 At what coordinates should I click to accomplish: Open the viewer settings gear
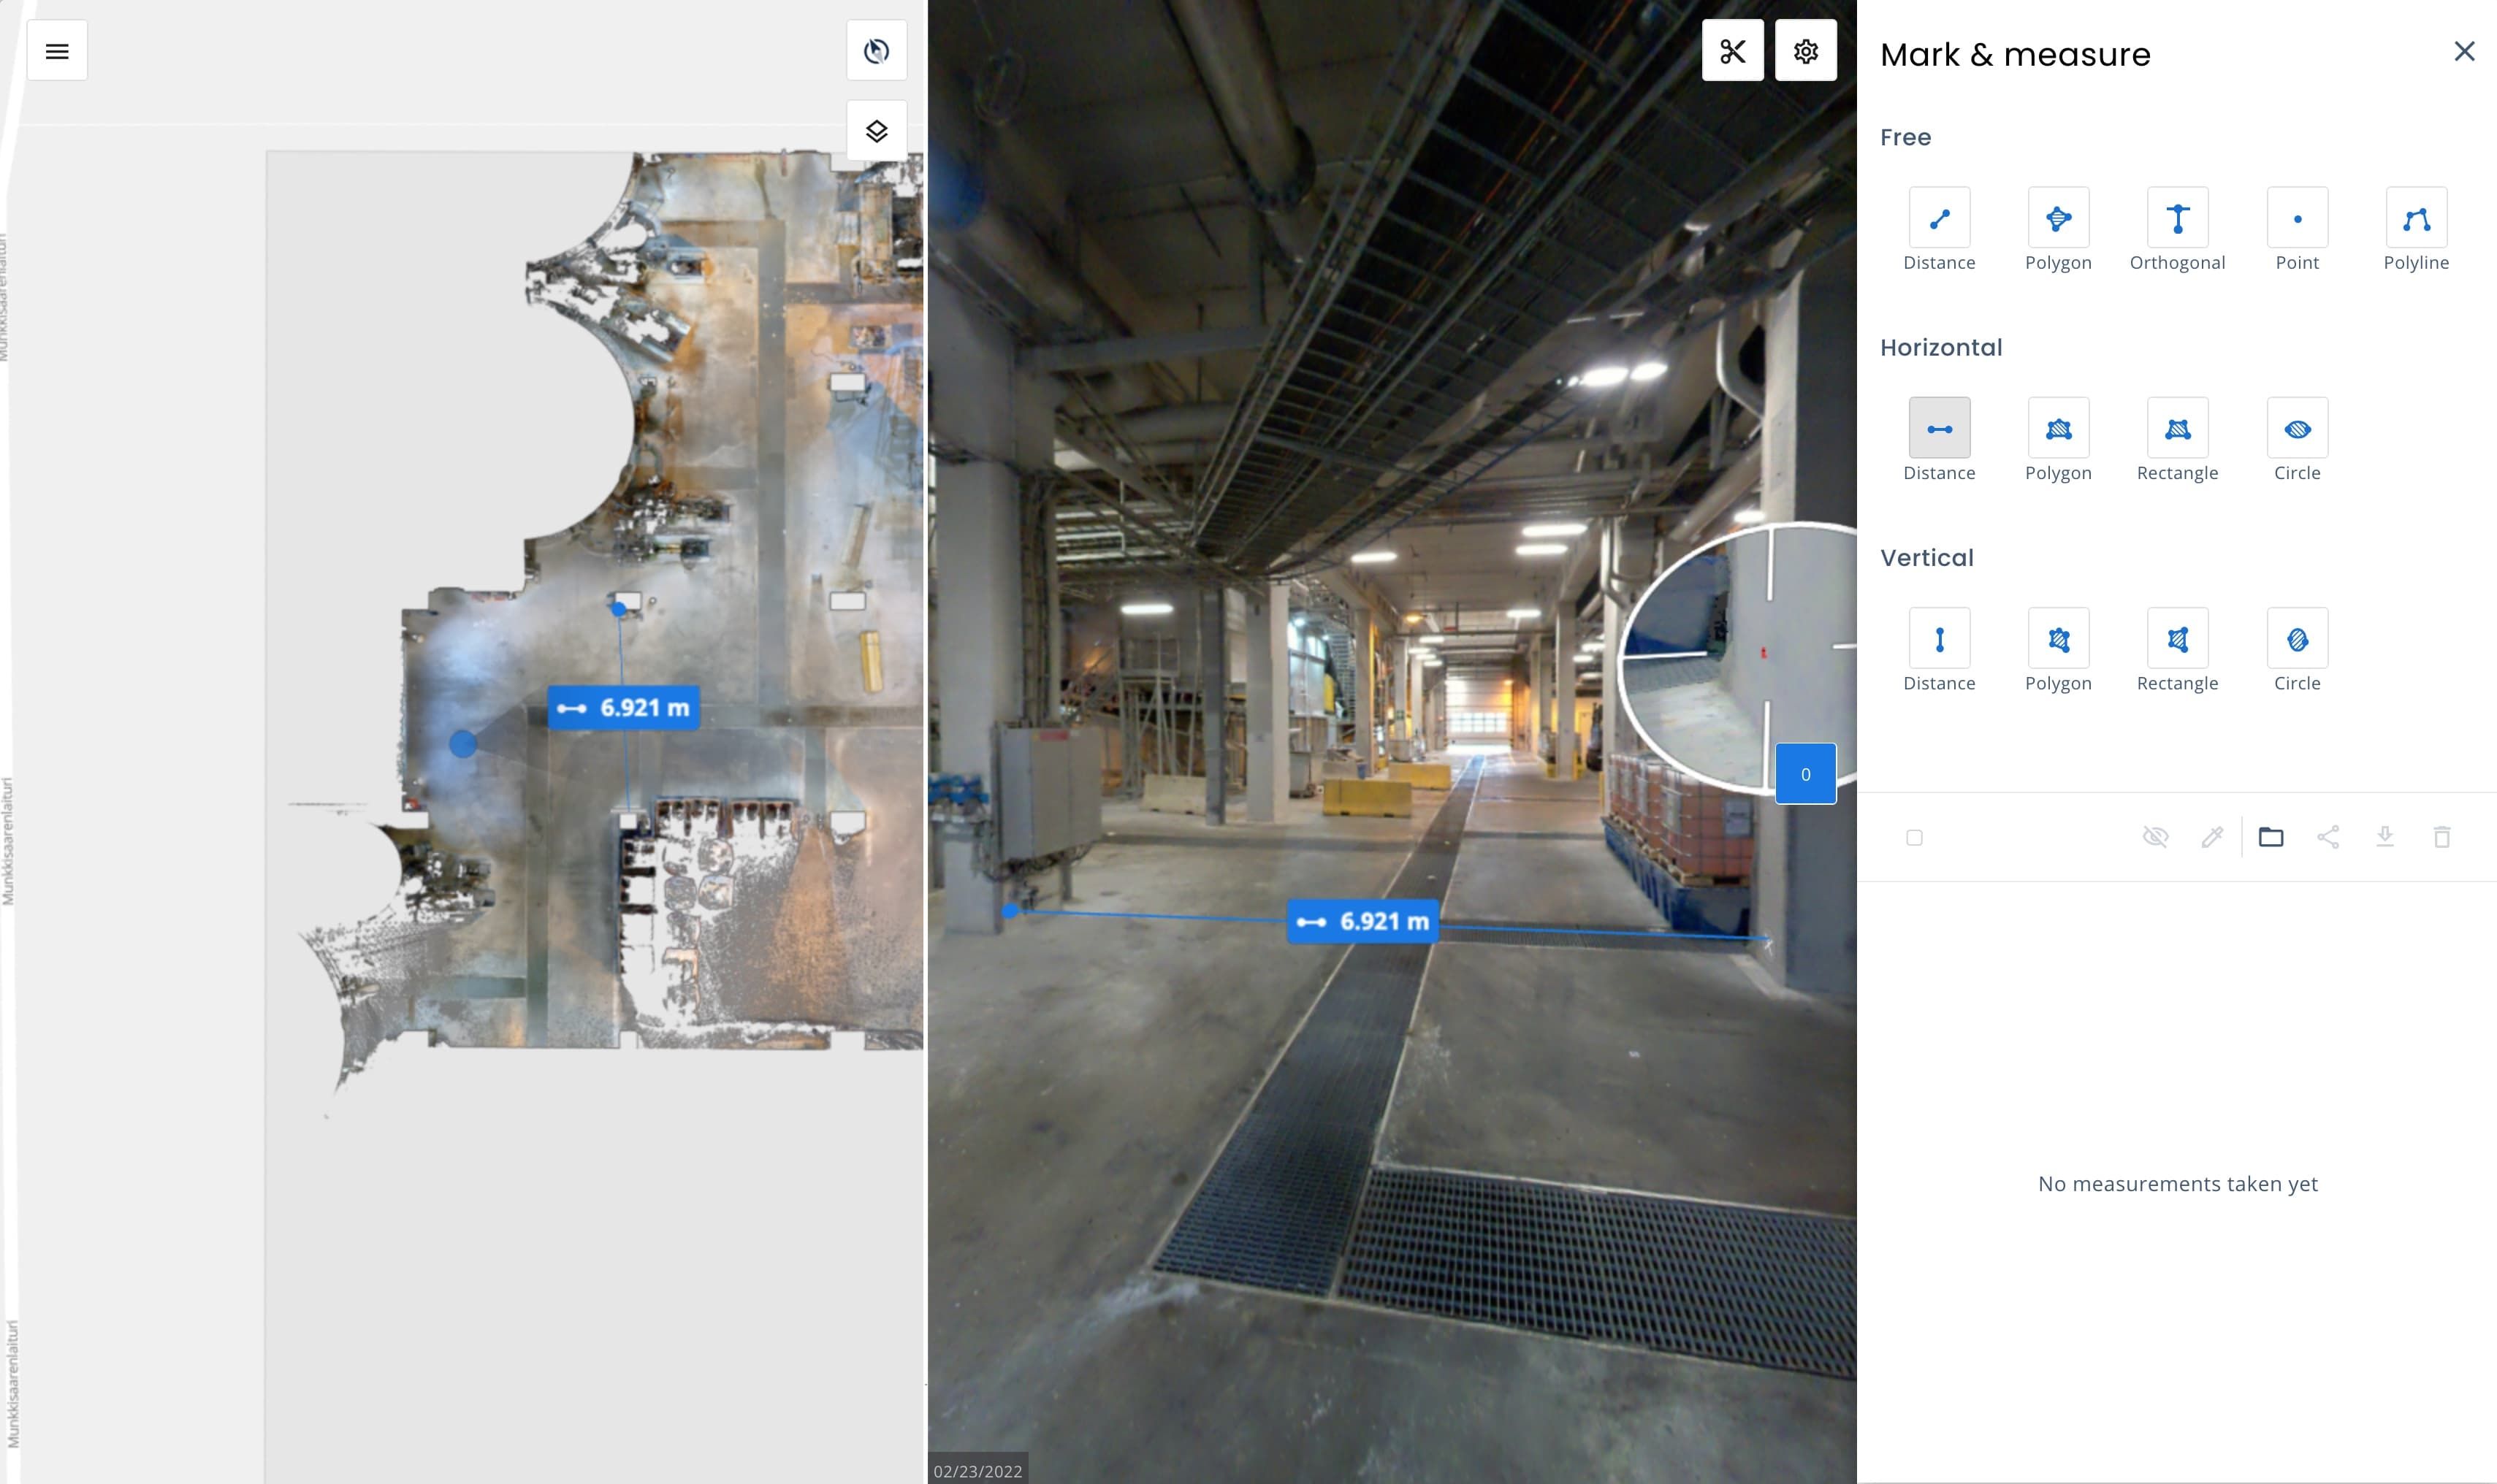coord(1804,50)
